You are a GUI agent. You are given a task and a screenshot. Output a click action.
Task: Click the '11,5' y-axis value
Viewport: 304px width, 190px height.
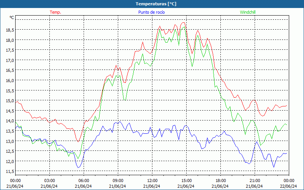pos(10,171)
